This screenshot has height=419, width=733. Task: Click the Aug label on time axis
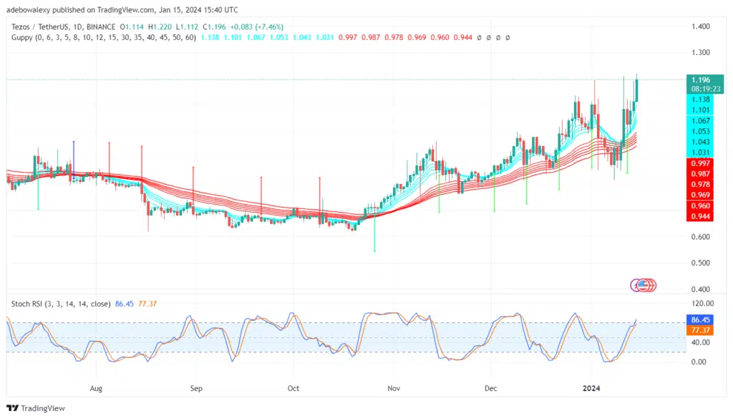coord(97,388)
